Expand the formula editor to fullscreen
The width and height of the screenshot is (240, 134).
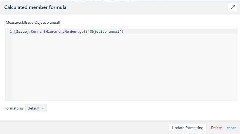coord(233,7)
